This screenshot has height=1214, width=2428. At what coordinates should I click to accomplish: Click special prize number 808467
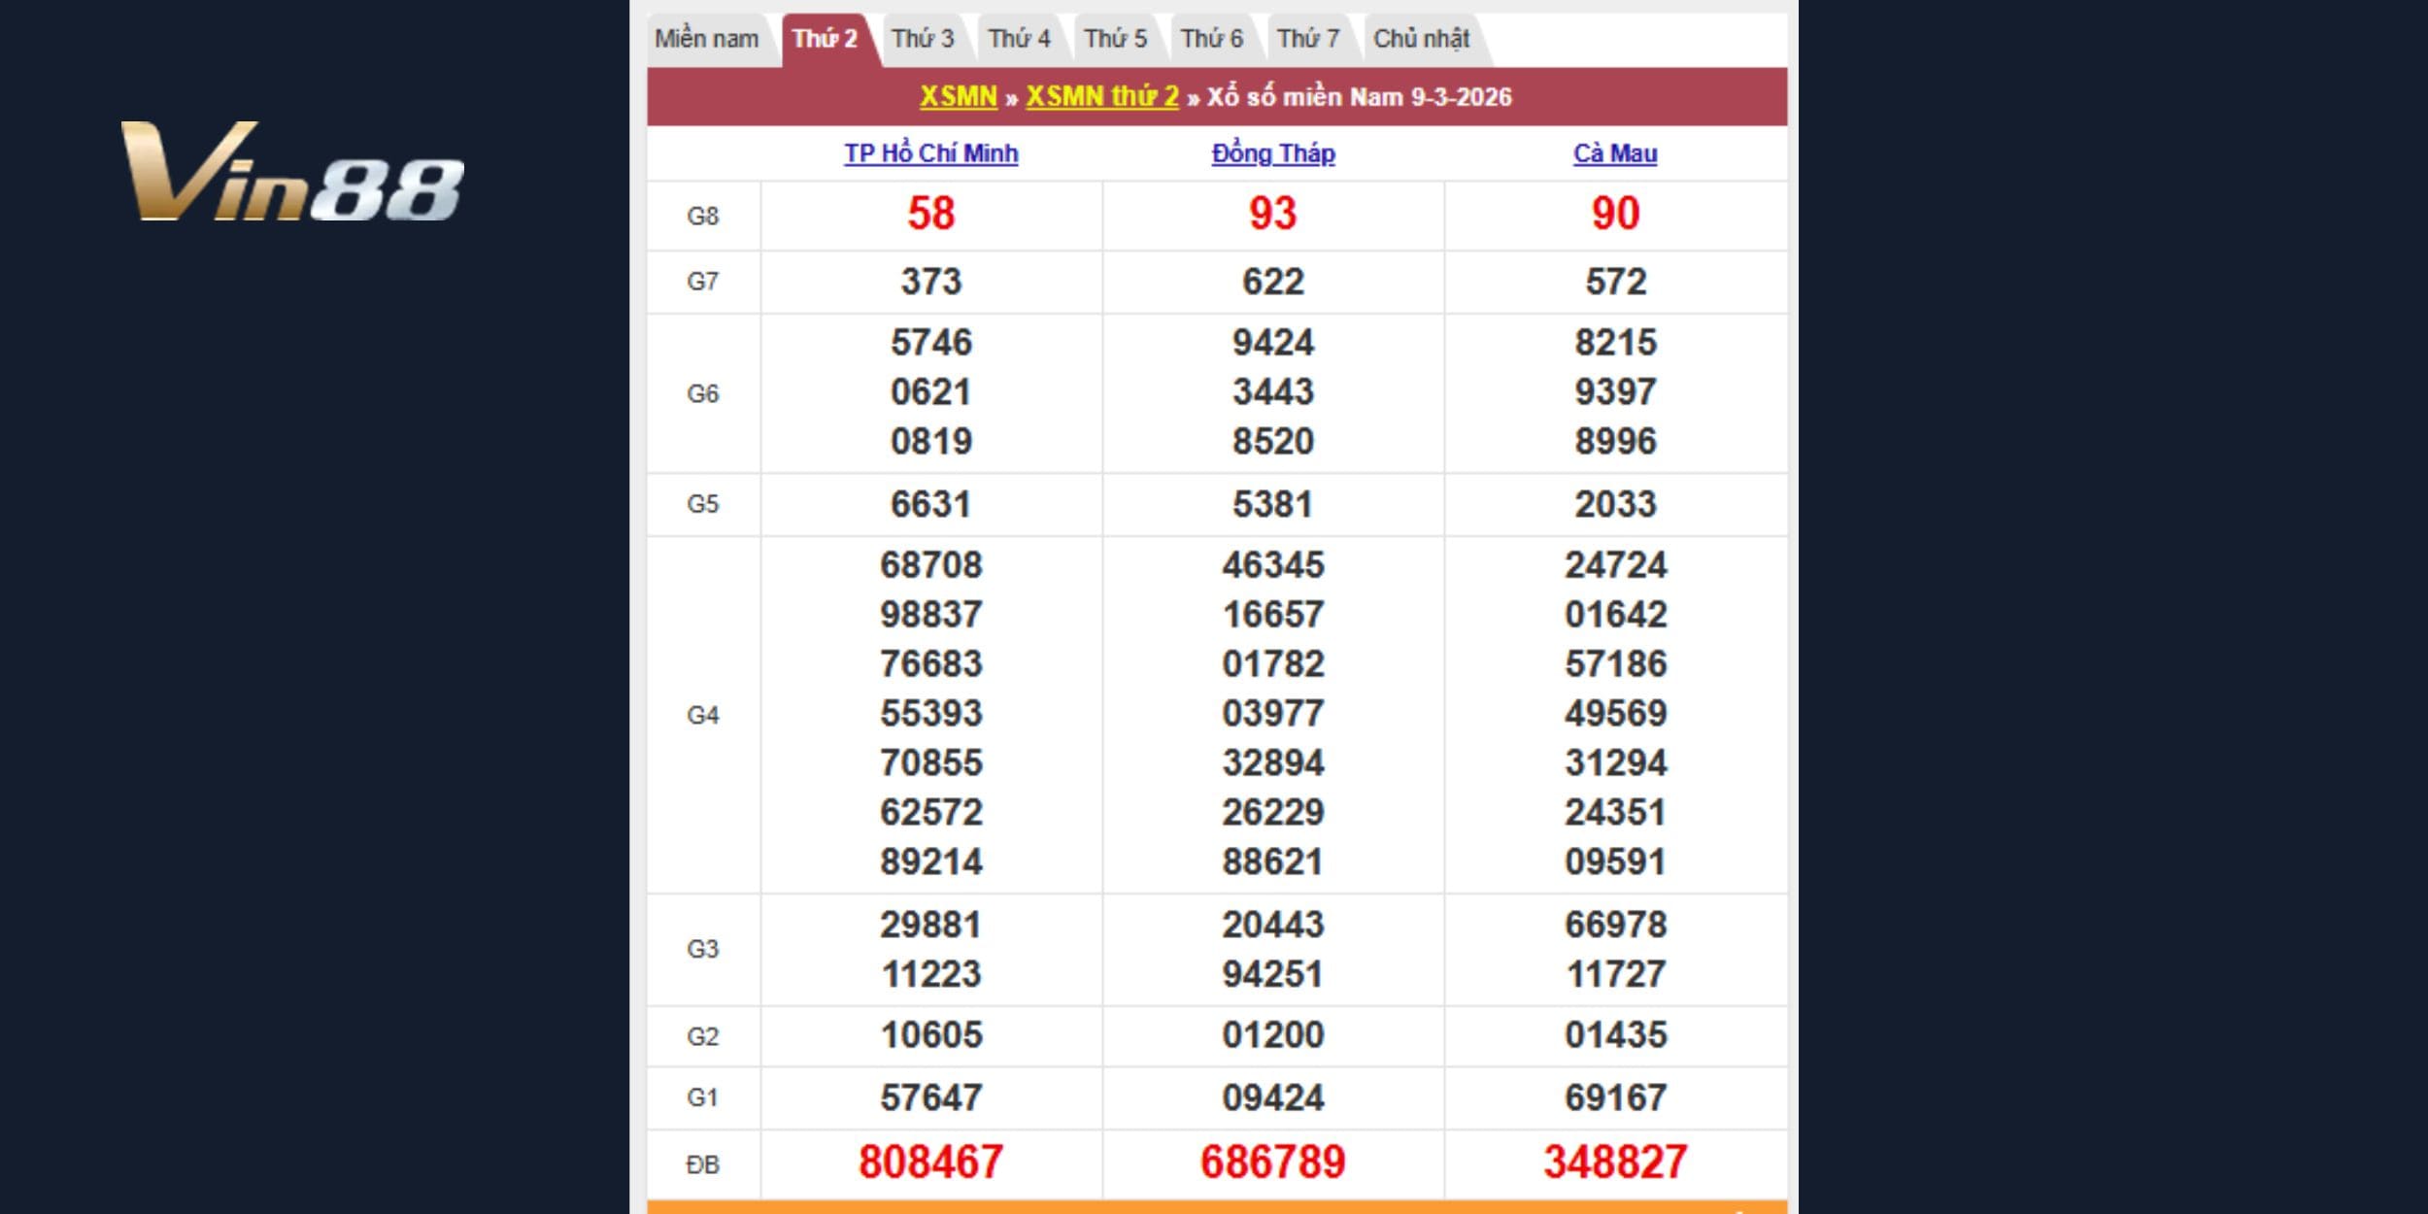pyautogui.click(x=930, y=1162)
